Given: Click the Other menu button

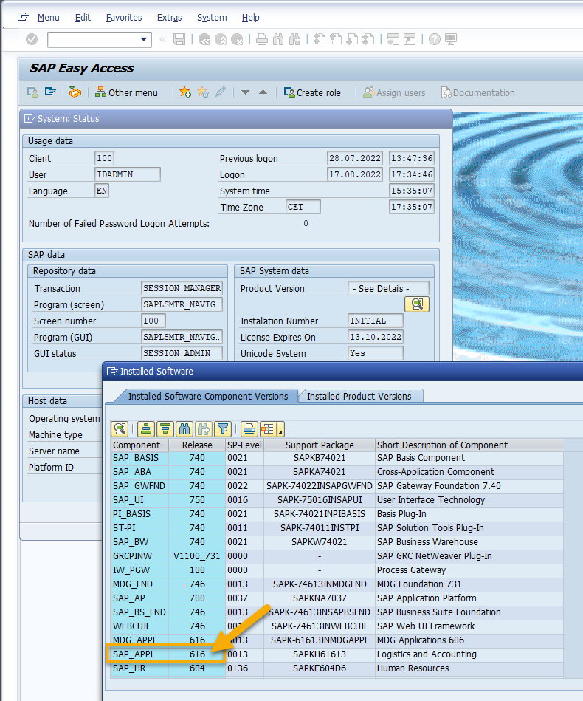Looking at the screenshot, I should 126,92.
